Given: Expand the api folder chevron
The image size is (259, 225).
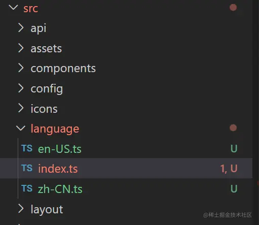Looking at the screenshot, I should click(x=21, y=28).
